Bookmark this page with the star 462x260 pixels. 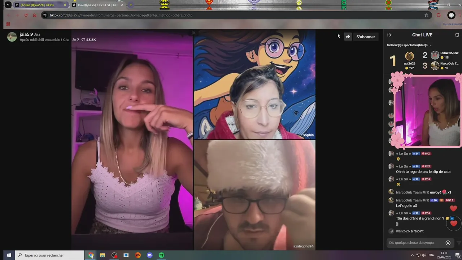426,15
